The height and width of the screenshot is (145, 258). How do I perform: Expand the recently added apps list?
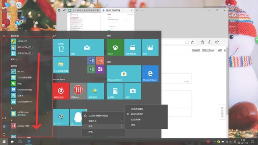click(x=14, y=59)
